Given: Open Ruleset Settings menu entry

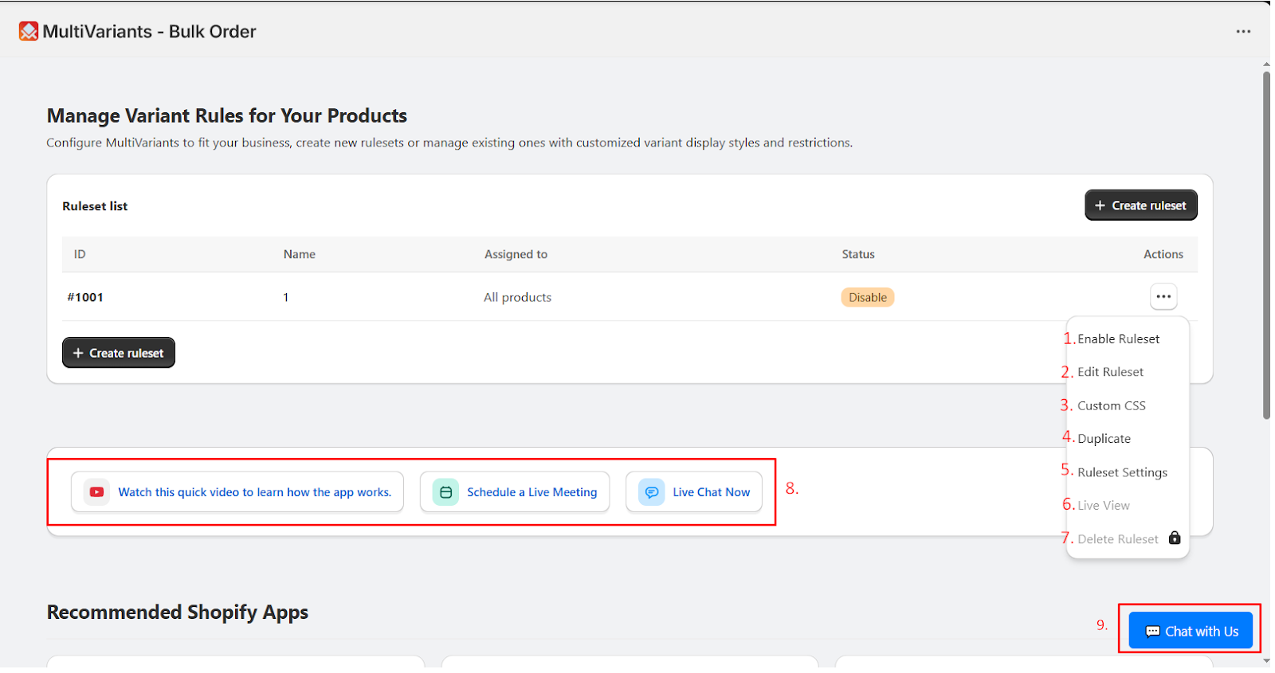Looking at the screenshot, I should [x=1122, y=472].
